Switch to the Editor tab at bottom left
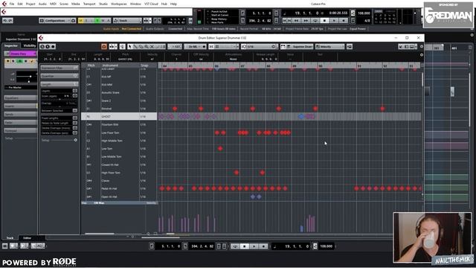The height and width of the screenshot is (268, 476). (x=28, y=238)
